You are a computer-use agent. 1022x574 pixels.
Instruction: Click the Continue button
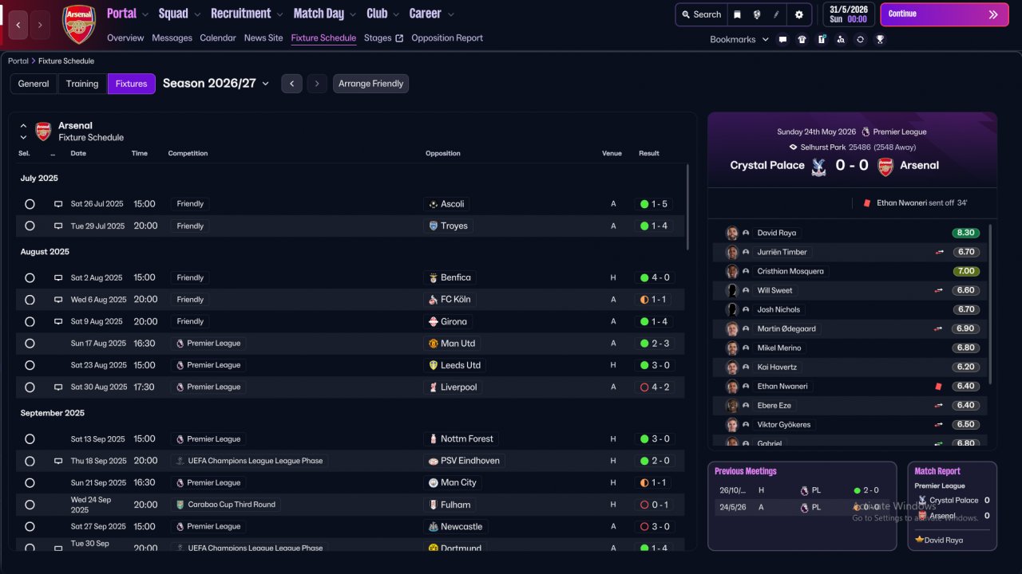click(944, 14)
